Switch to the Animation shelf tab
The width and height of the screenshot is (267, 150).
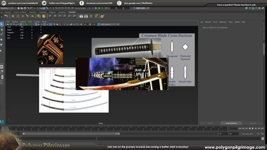[x=62, y=12]
